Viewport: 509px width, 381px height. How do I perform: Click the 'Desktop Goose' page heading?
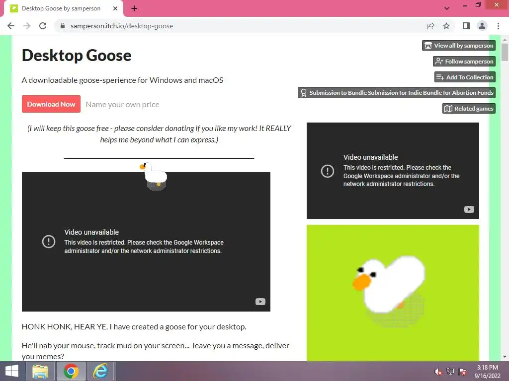77,56
